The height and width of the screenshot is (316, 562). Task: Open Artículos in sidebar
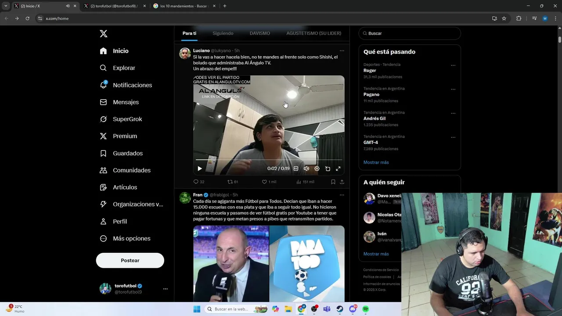coord(118,187)
